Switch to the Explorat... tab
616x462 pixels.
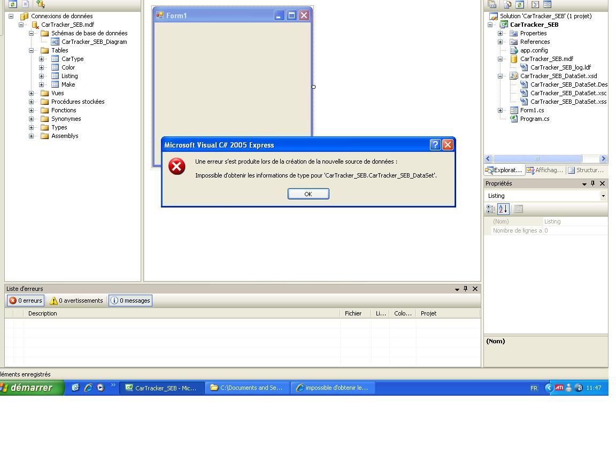(504, 170)
